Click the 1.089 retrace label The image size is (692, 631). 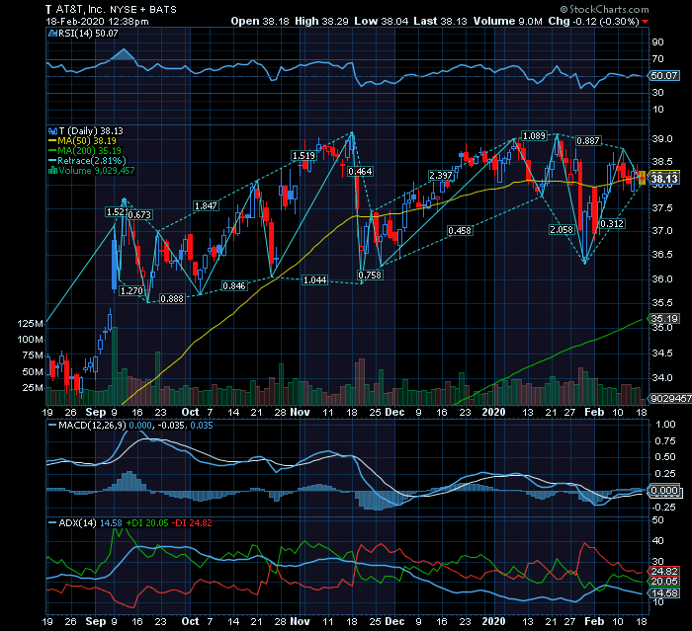pyautogui.click(x=534, y=136)
